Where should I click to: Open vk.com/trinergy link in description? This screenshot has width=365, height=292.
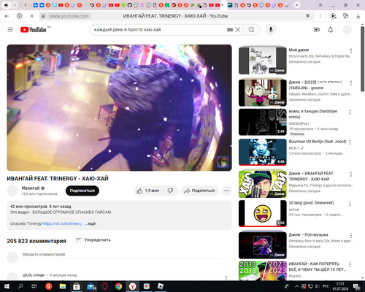coord(63,223)
